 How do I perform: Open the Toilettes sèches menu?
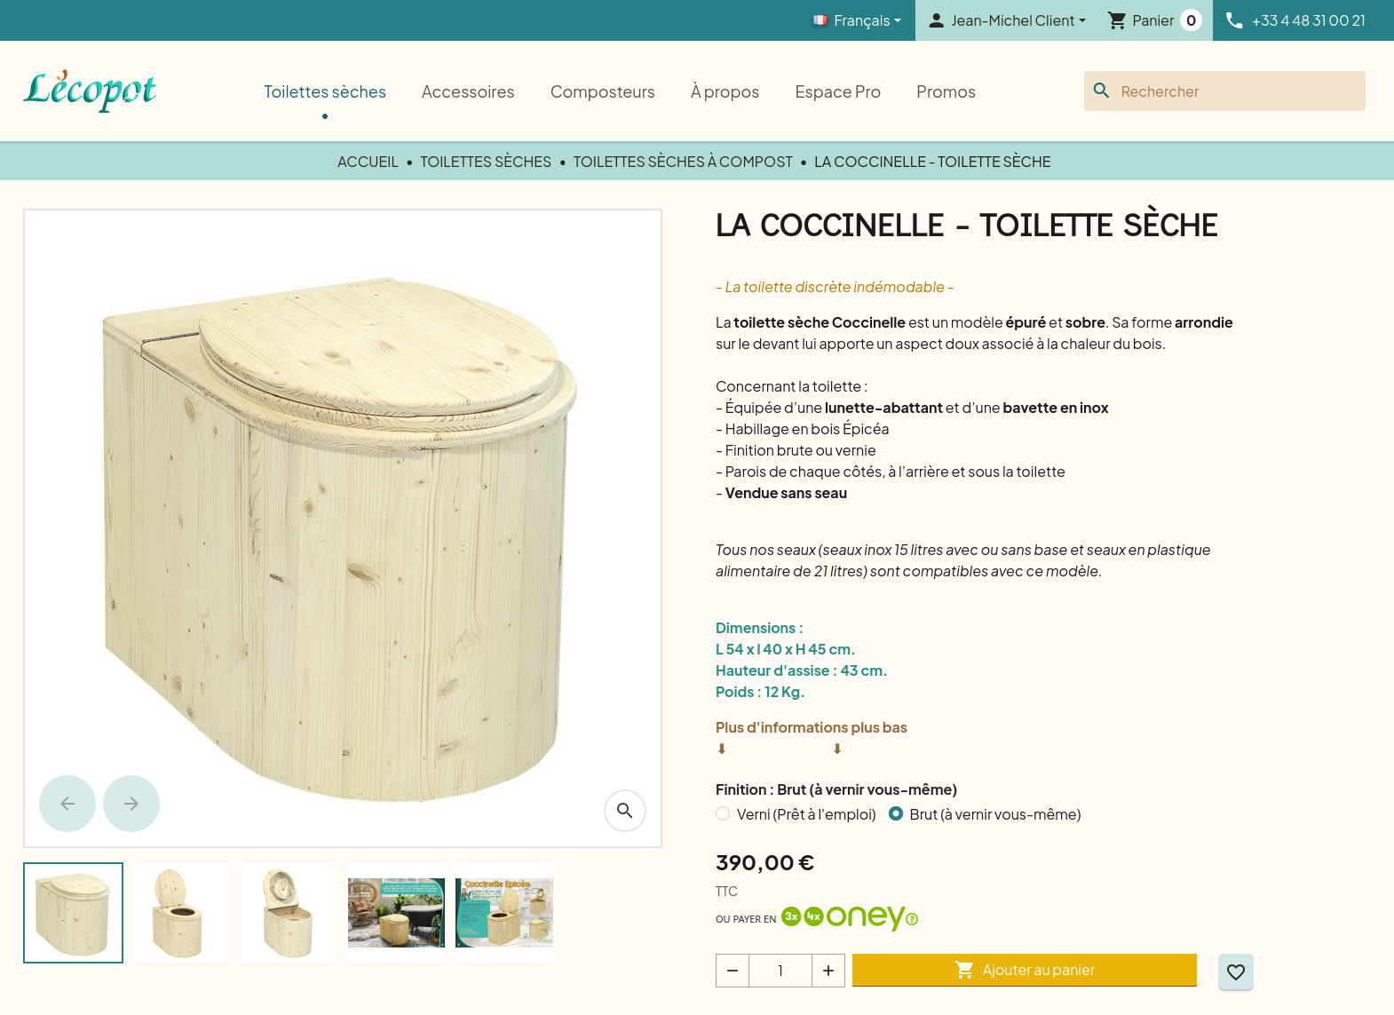(325, 91)
